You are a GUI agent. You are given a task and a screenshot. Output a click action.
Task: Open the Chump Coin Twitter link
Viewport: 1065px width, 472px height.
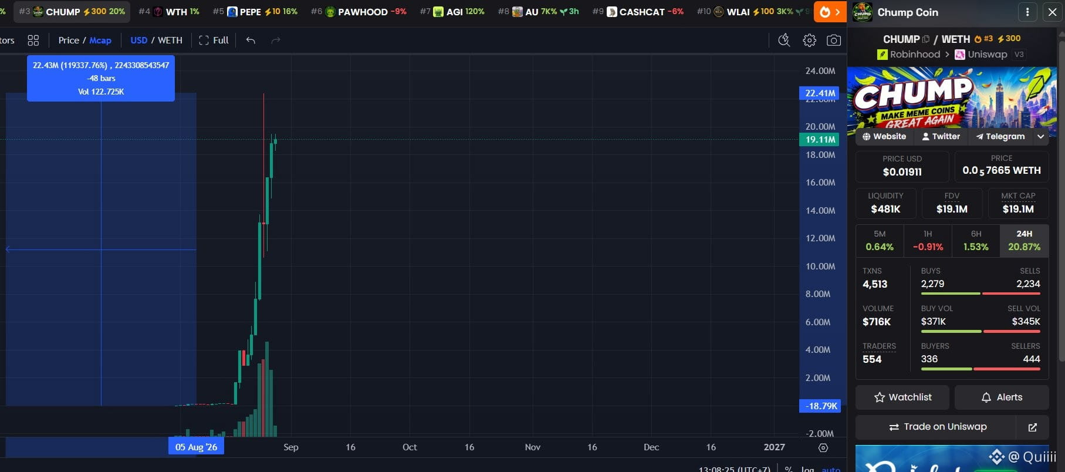tap(941, 136)
